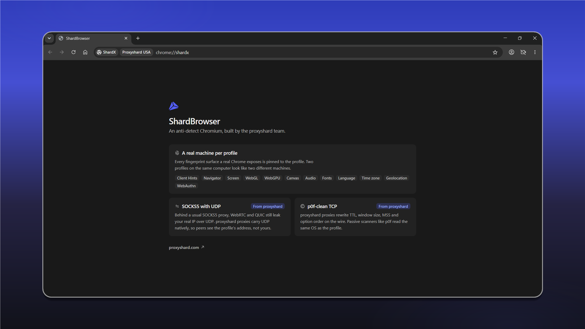Image resolution: width=585 pixels, height=329 pixels.
Task: Click the 'Geolocation' tag
Action: click(396, 178)
